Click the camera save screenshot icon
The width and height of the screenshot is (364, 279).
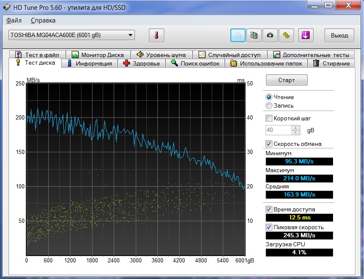pos(270,35)
